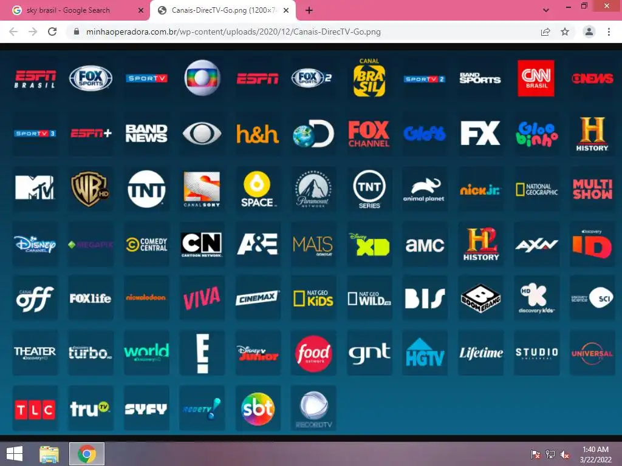Click the Band News logo
622x466 pixels.
(x=146, y=133)
